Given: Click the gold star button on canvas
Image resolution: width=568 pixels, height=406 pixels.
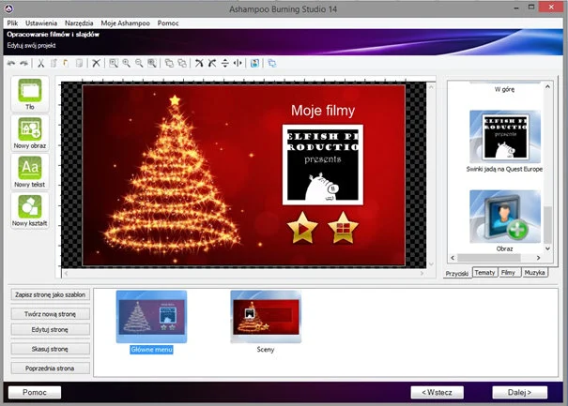Looking at the screenshot, I should point(303,228).
